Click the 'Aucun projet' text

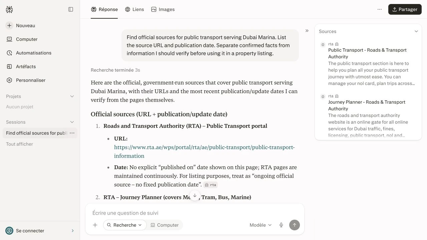pyautogui.click(x=20, y=107)
